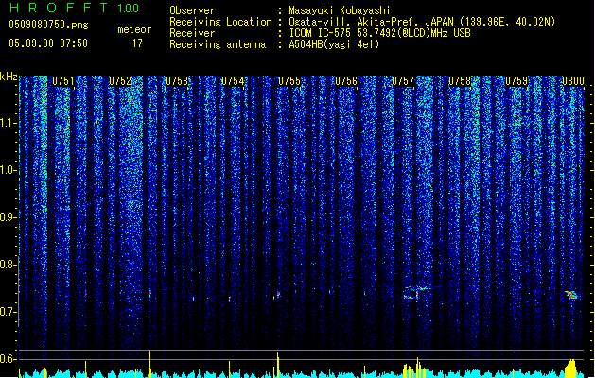The height and width of the screenshot is (378, 595).
Task: Click the 0753 time marker
Action: tap(177, 81)
